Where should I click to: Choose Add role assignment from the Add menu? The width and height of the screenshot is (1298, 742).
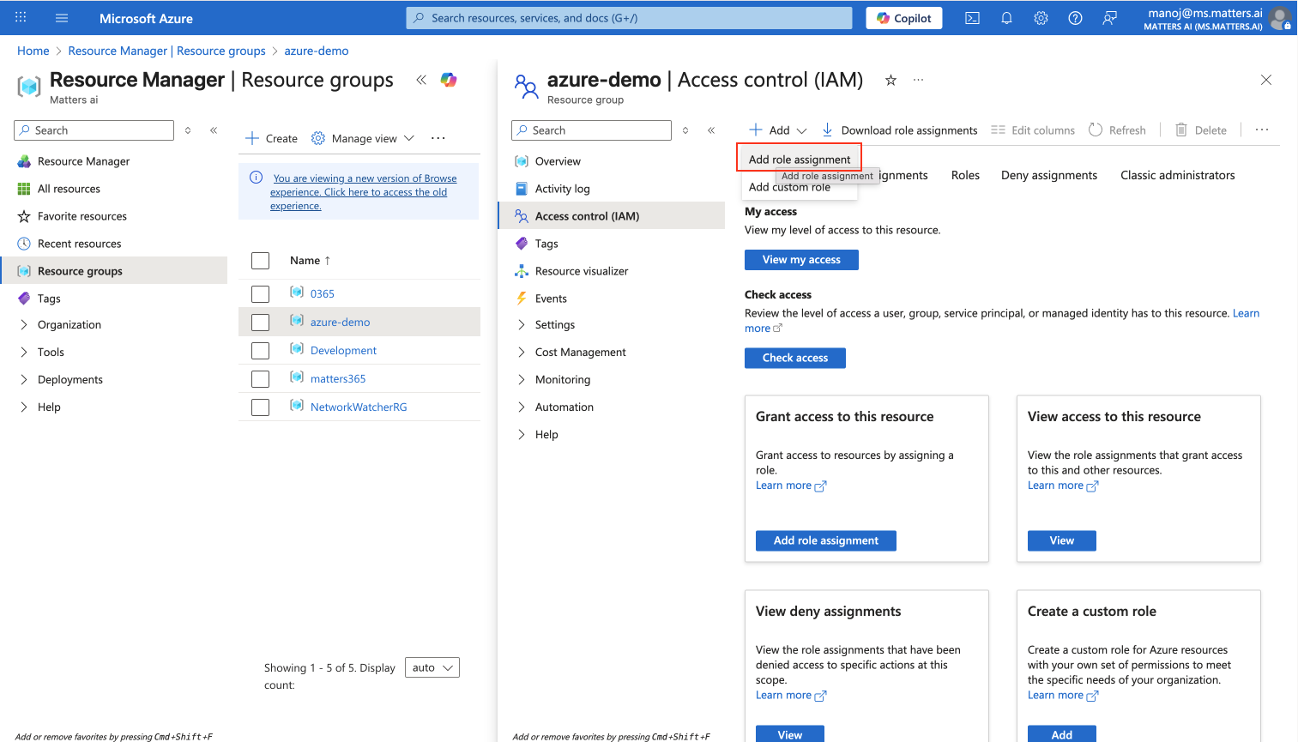pyautogui.click(x=800, y=160)
